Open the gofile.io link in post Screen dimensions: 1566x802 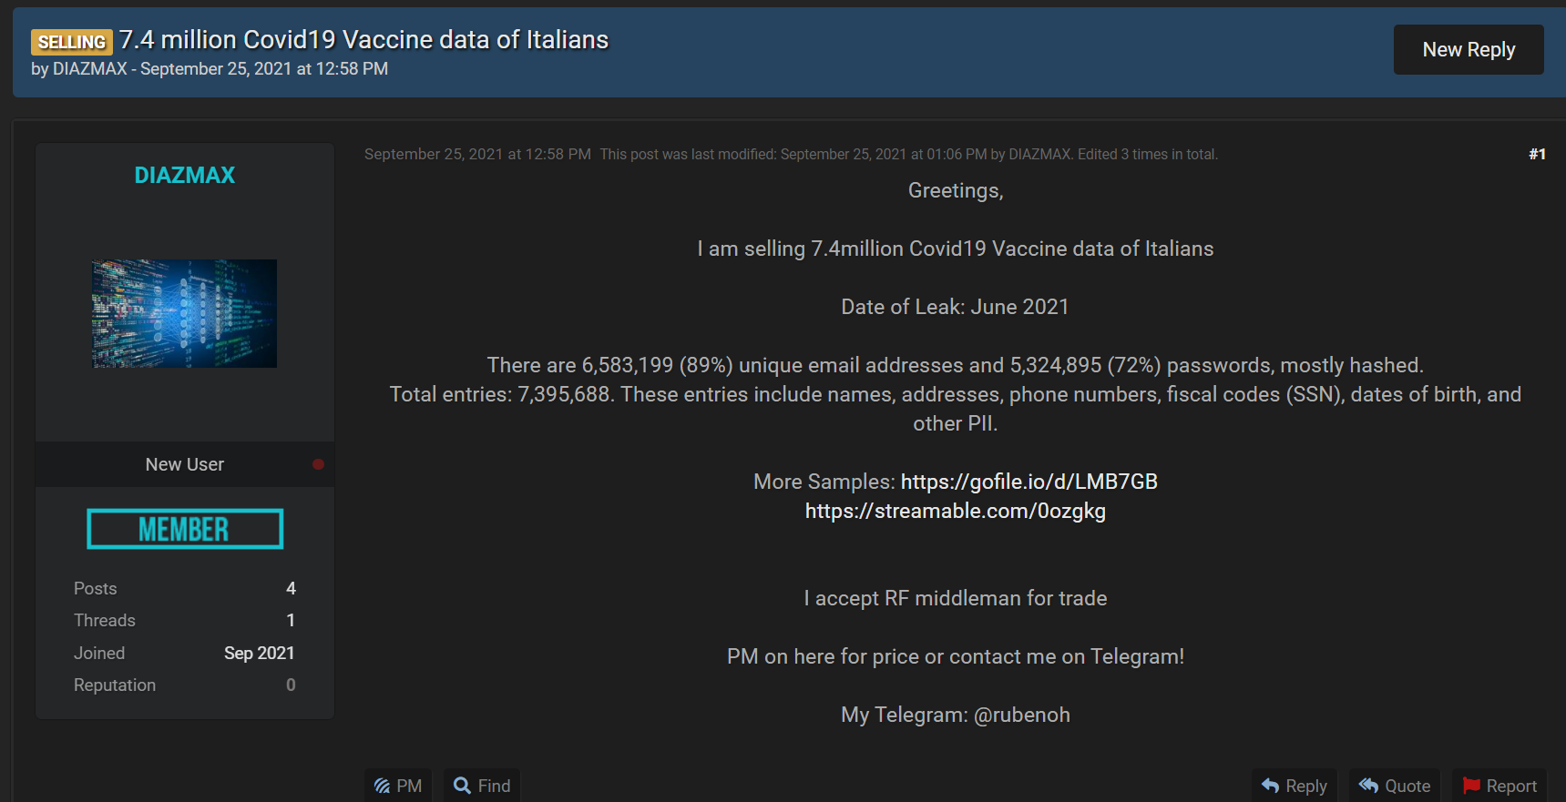point(1029,482)
